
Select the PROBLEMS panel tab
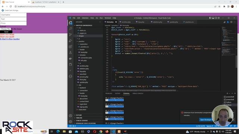(109, 93)
